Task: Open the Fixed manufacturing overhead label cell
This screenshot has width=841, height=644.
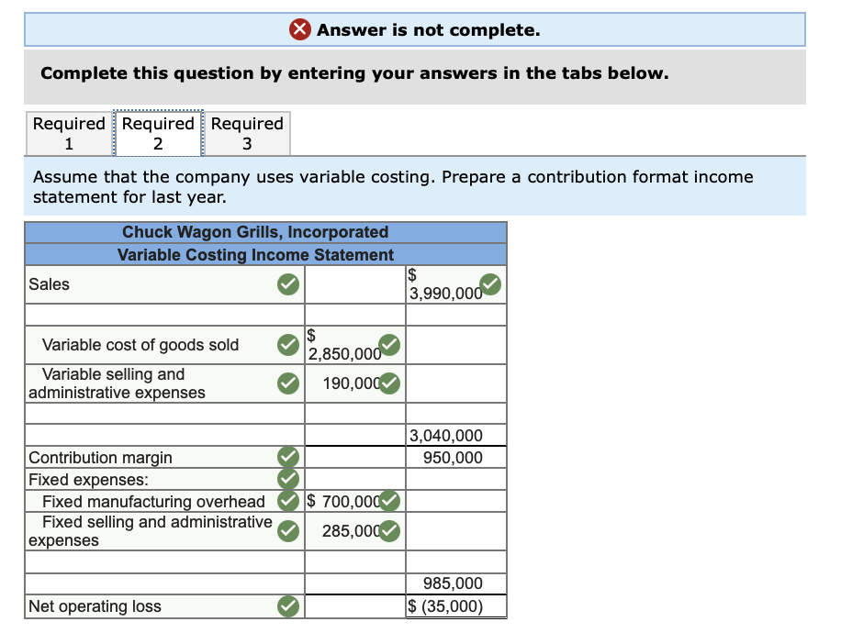Action: click(x=164, y=501)
